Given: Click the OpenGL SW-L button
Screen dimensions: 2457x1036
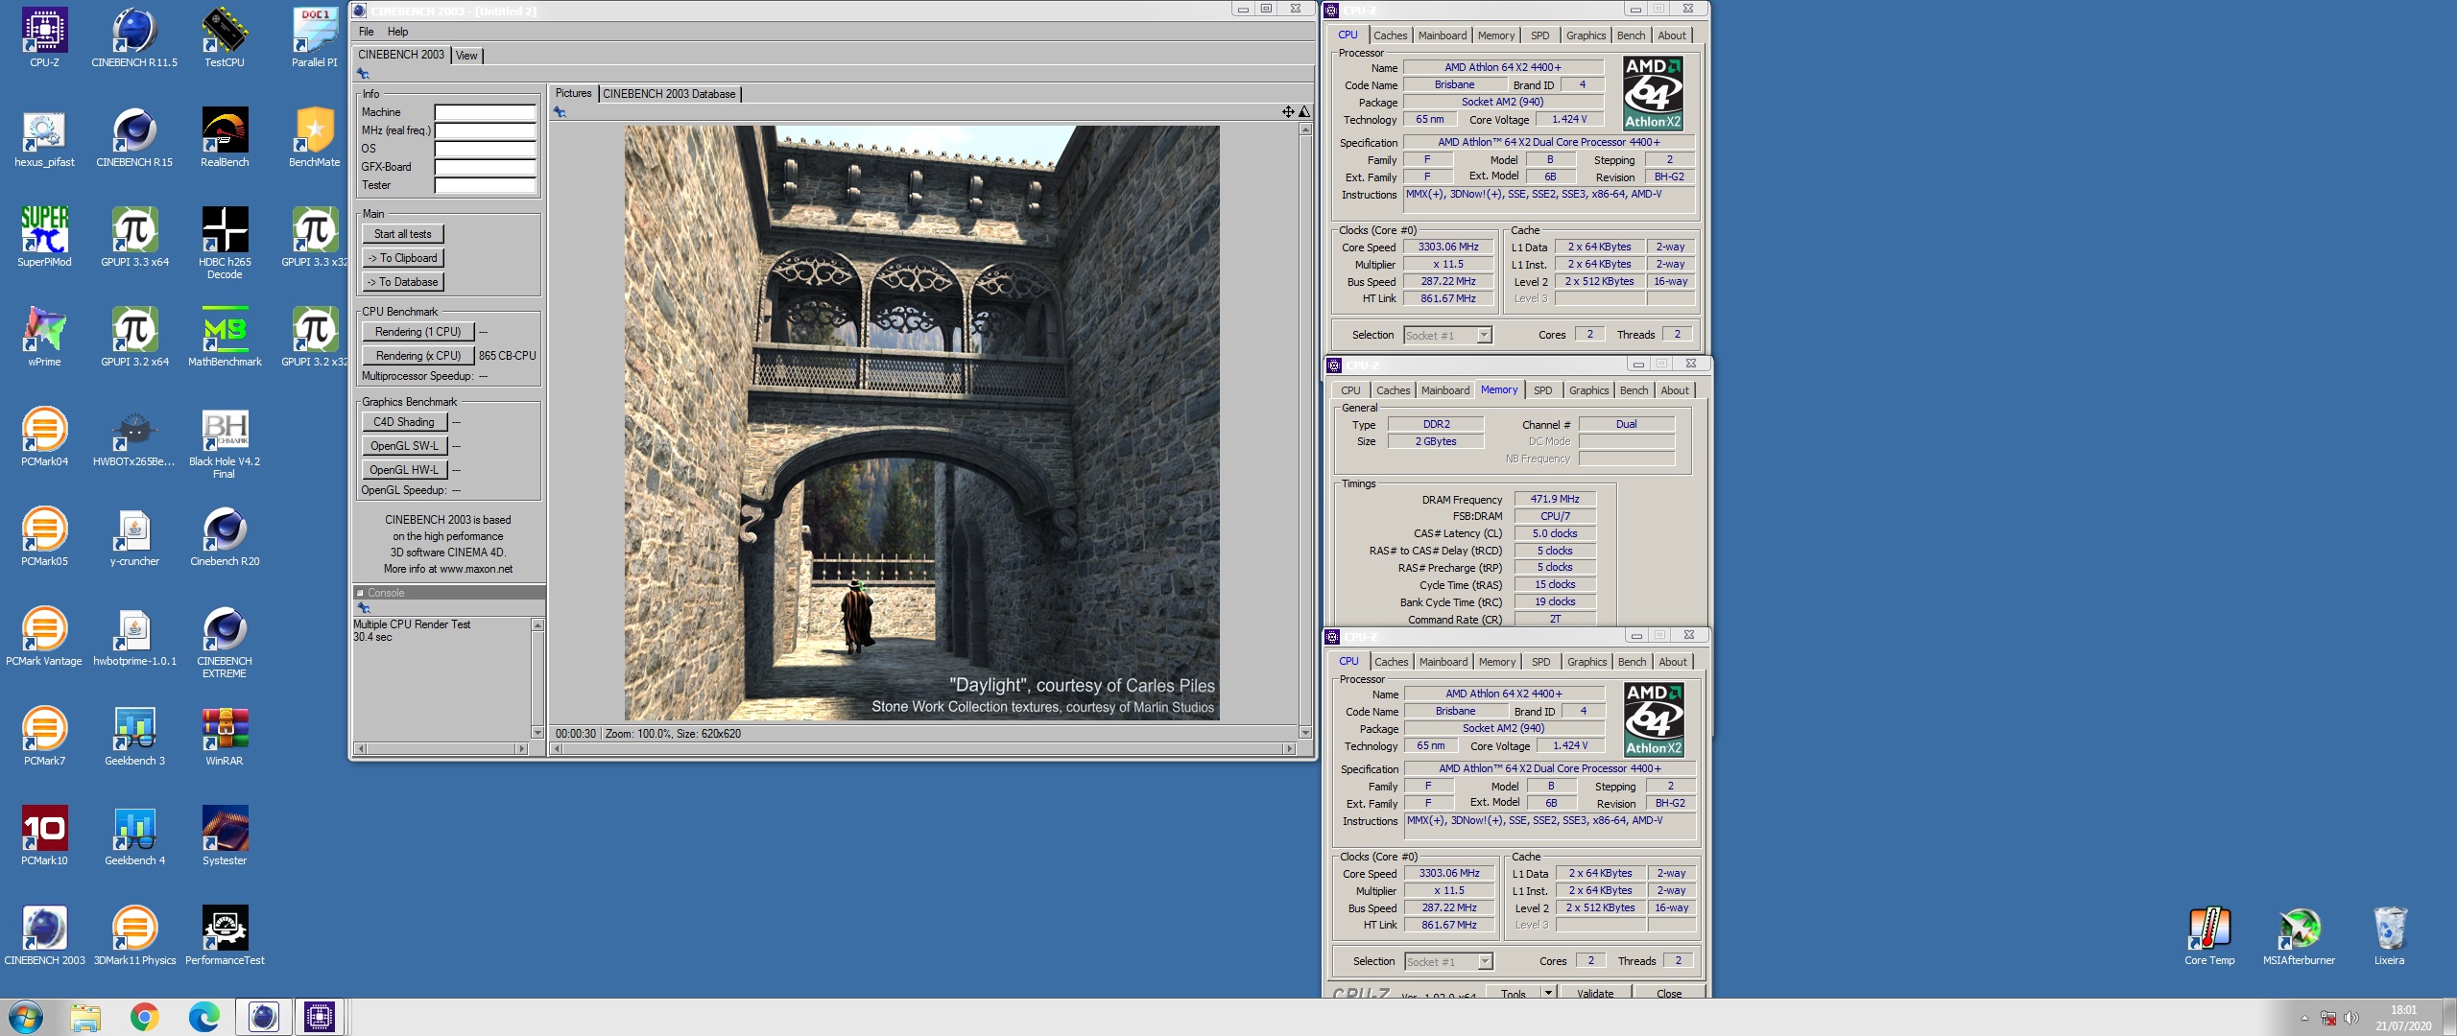Looking at the screenshot, I should point(404,446).
